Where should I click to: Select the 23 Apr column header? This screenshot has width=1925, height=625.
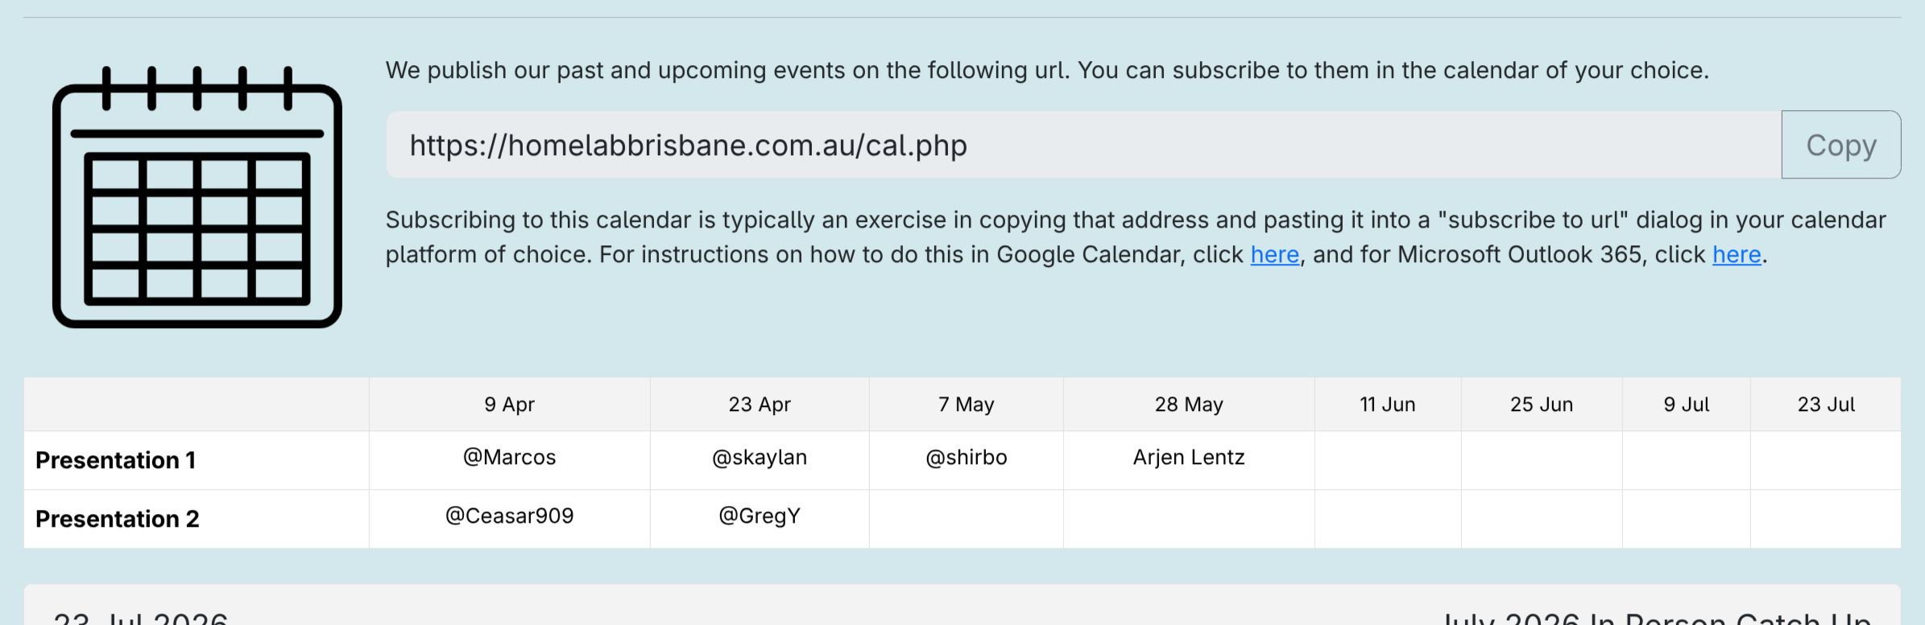pyautogui.click(x=760, y=405)
